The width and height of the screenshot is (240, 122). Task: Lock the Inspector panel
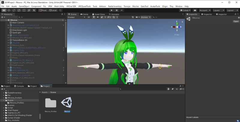click(x=236, y=14)
